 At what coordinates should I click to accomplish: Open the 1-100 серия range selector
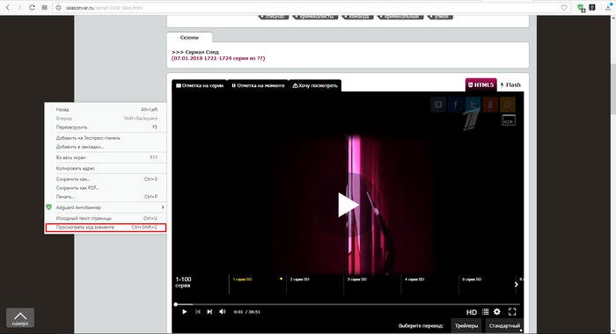(183, 282)
